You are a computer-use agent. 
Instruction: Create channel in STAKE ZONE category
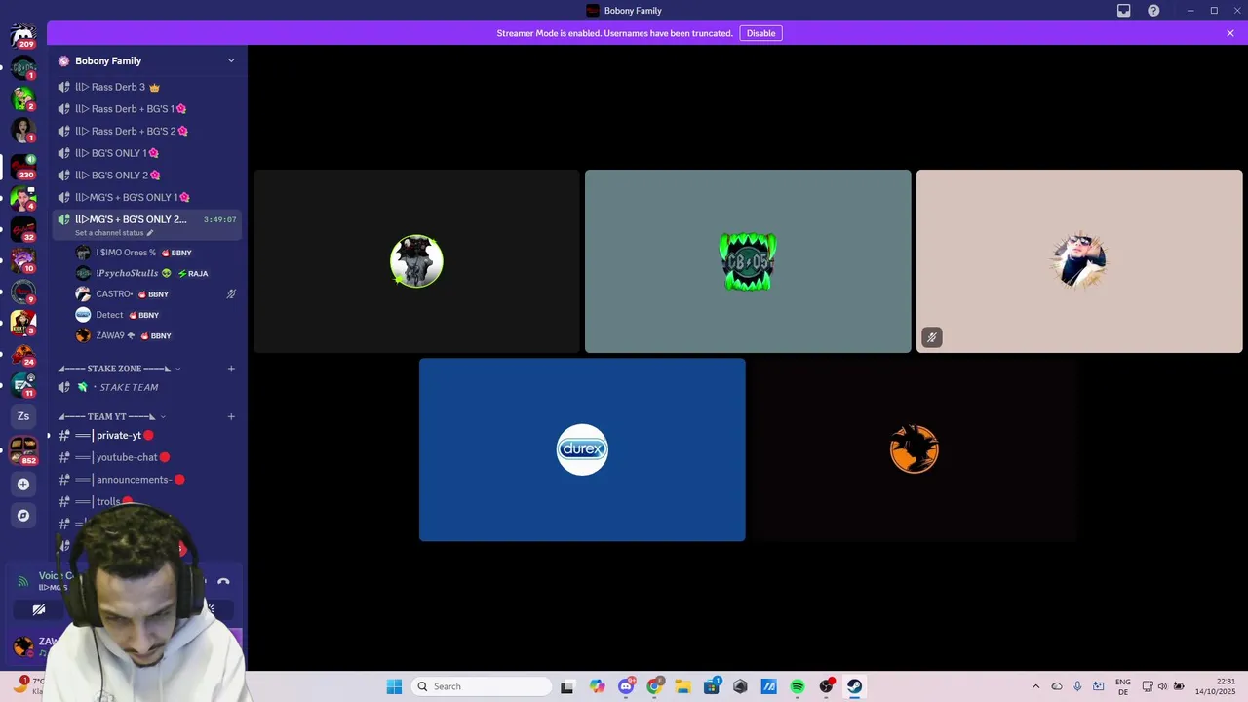tap(231, 369)
